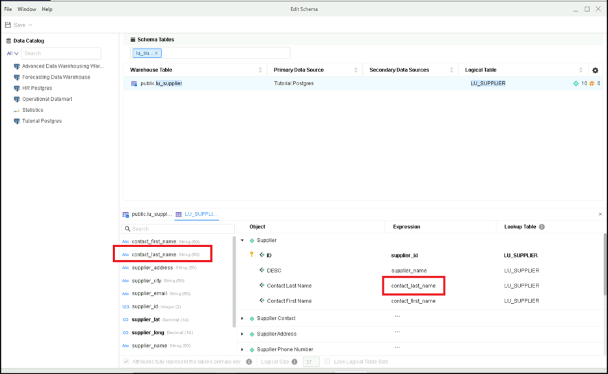Open the All filter dropdown
The image size is (608, 374).
(x=12, y=53)
